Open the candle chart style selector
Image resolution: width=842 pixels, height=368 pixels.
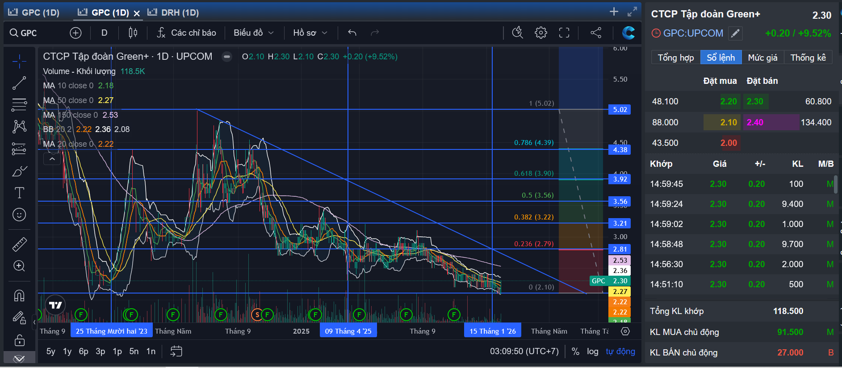pos(133,33)
